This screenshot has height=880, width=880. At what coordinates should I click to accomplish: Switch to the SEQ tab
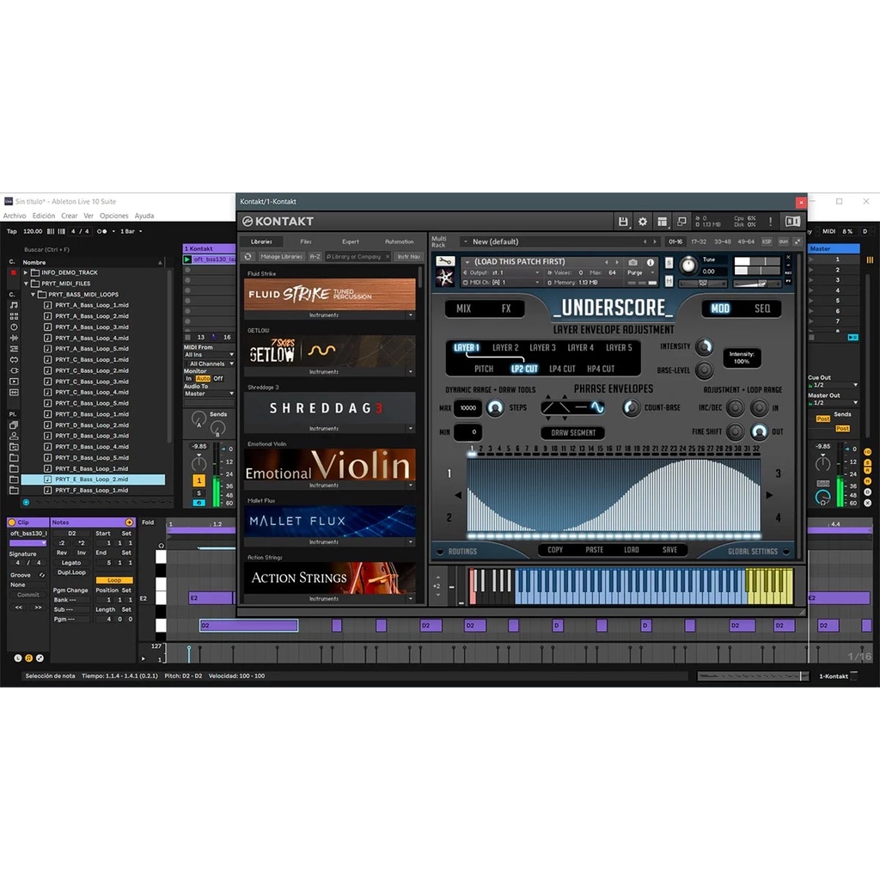[762, 309]
